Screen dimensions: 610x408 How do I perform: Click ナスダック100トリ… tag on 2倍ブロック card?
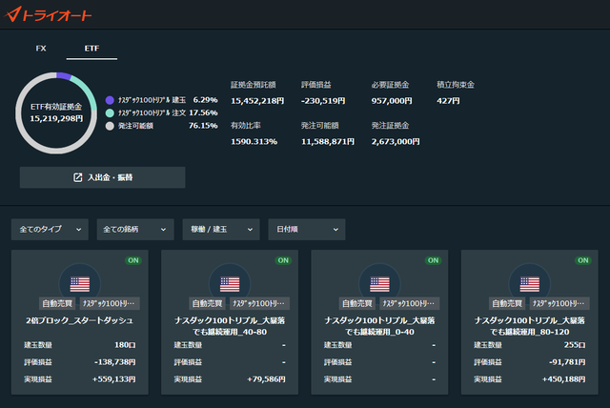109,303
